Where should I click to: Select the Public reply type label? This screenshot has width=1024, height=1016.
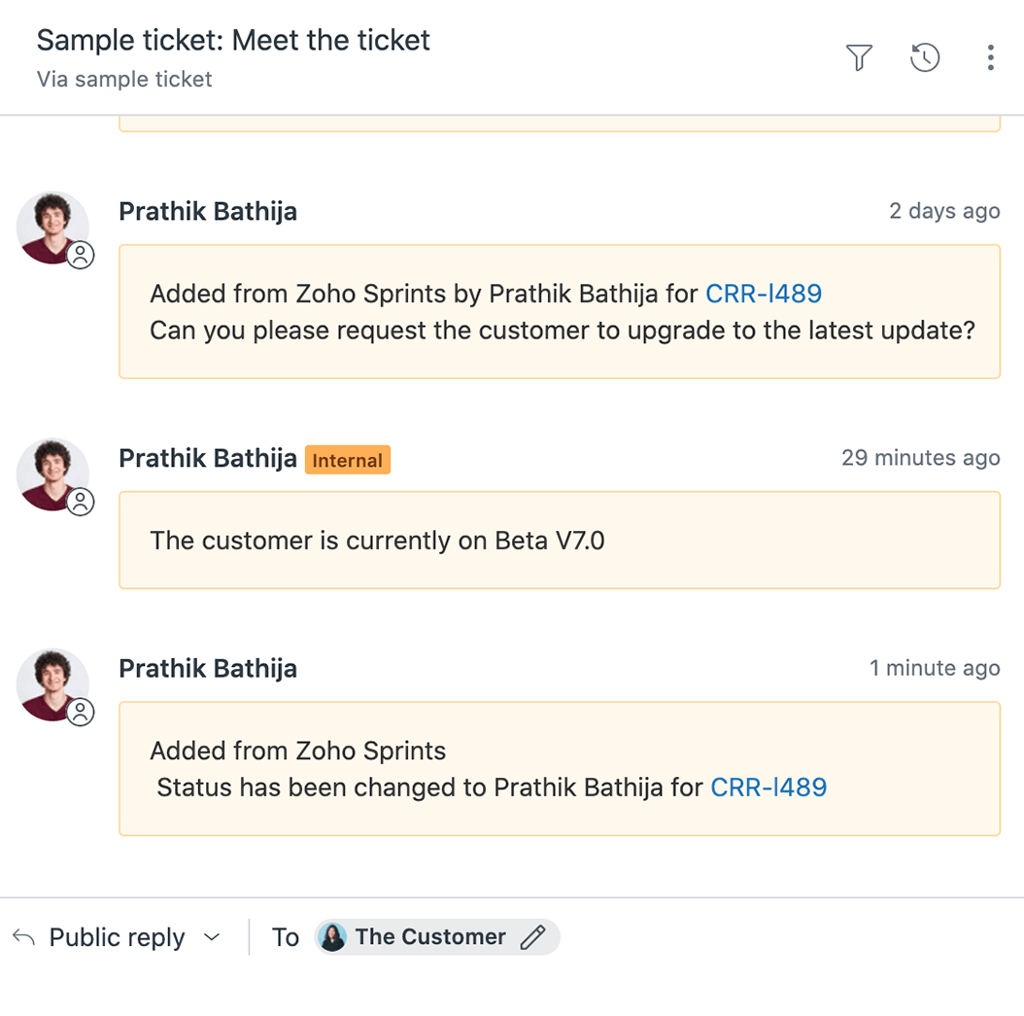pyautogui.click(x=117, y=937)
